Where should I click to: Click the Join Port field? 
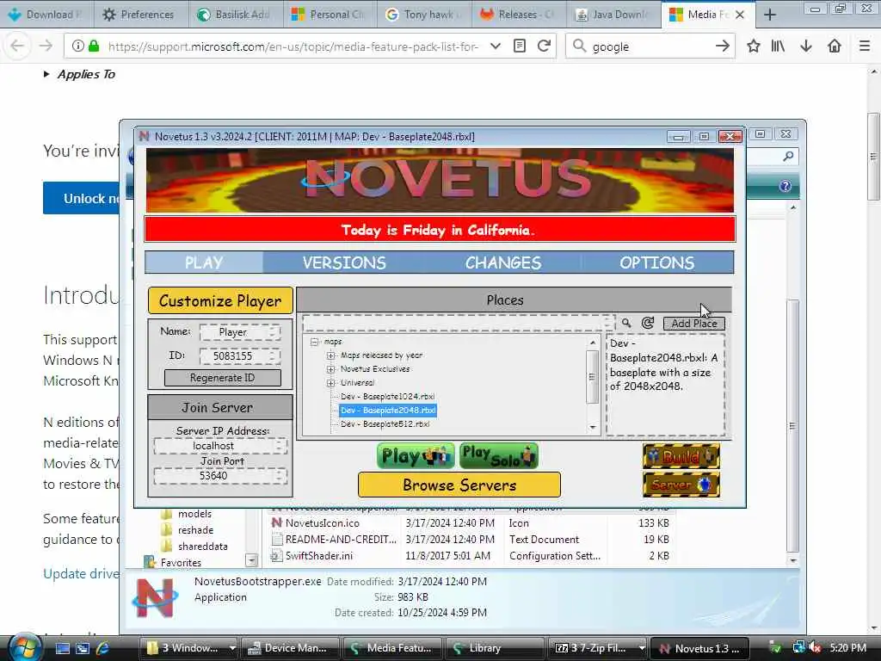coord(220,476)
